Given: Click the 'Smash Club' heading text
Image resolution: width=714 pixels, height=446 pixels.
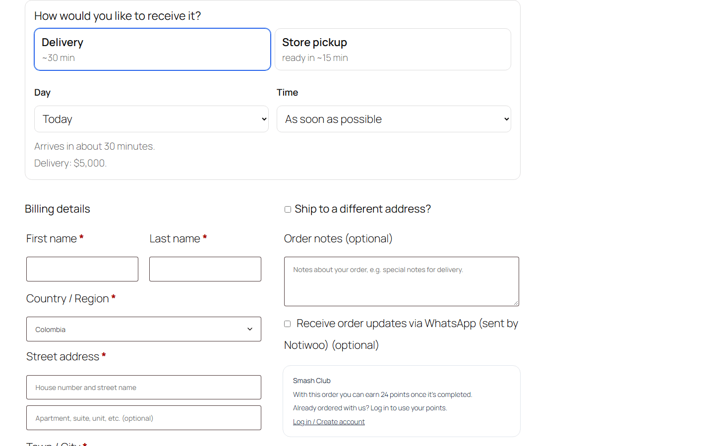Looking at the screenshot, I should click(312, 381).
